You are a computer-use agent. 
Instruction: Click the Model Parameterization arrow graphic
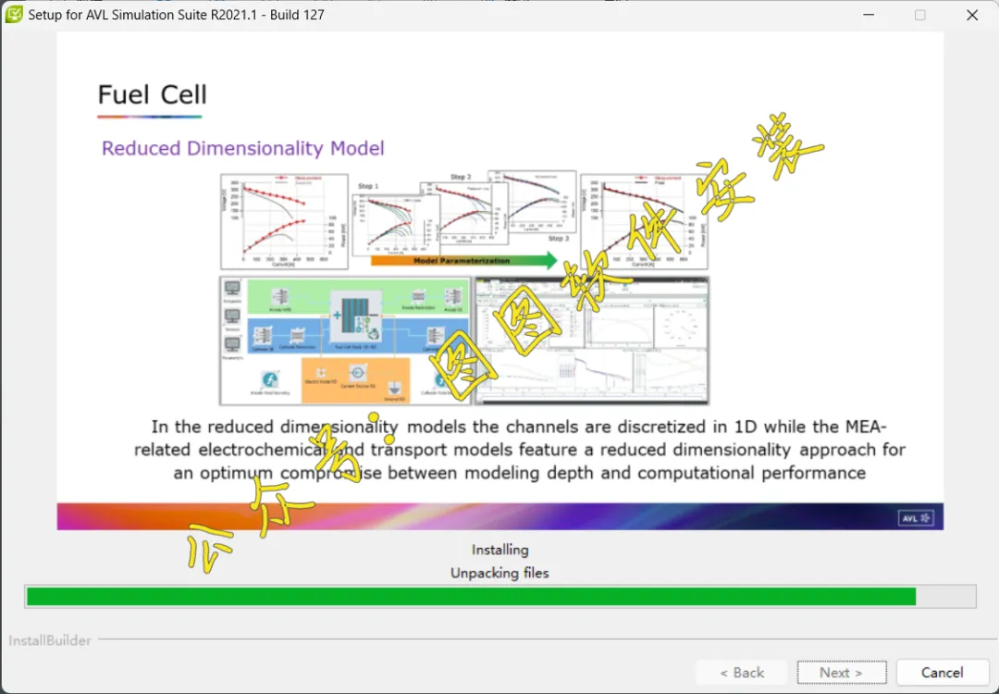pyautogui.click(x=463, y=260)
